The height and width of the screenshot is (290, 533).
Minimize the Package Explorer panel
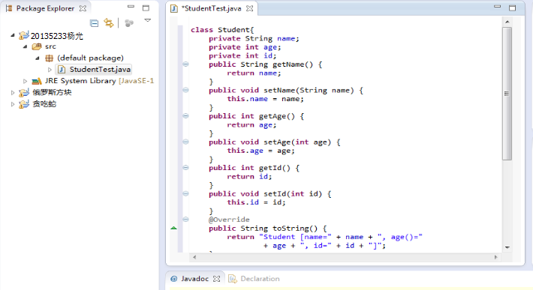pos(131,7)
